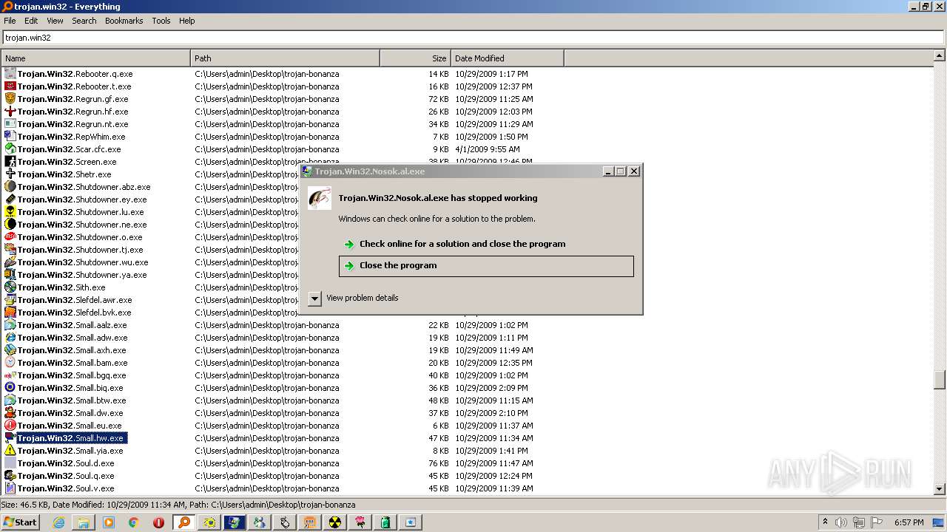Click the Action Center flag tray icon
947x532 pixels.
876,522
